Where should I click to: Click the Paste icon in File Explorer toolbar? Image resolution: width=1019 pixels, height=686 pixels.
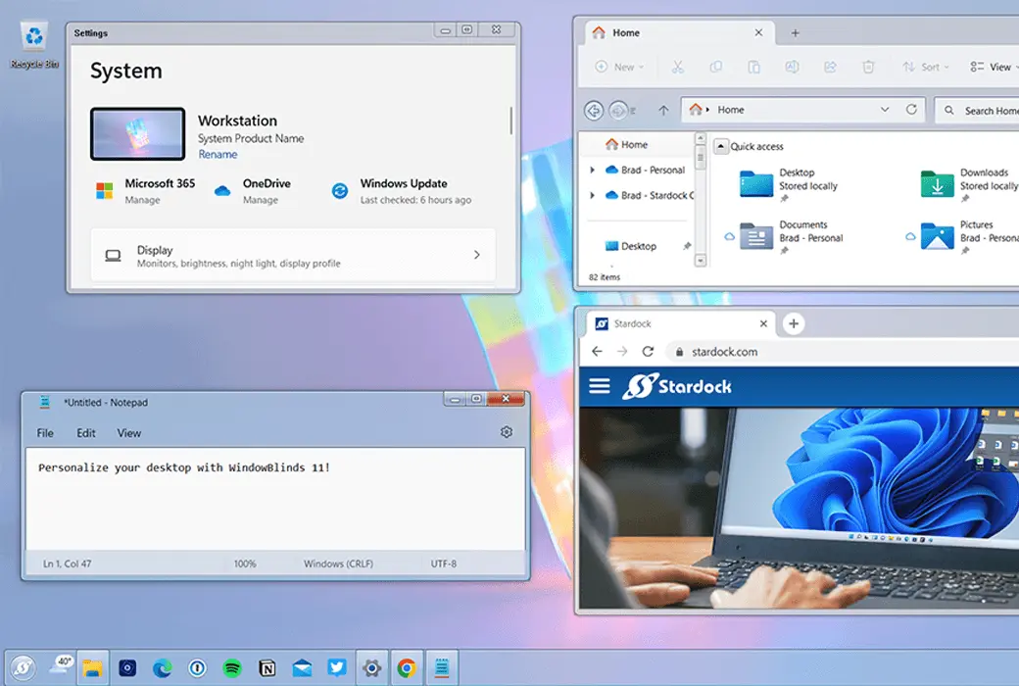[753, 67]
